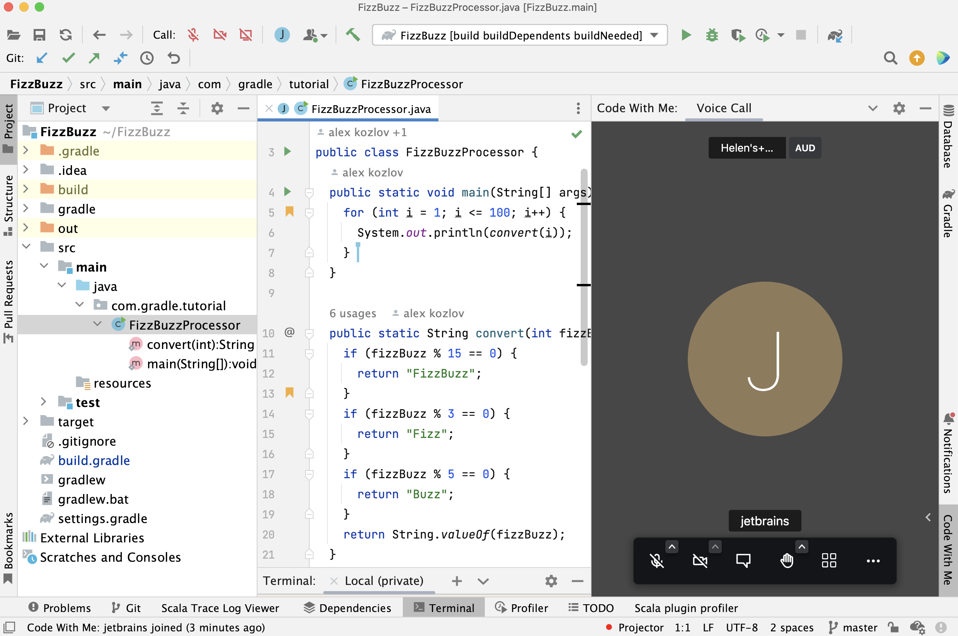The width and height of the screenshot is (958, 636).
Task: Open Project panel settings gear
Action: pos(217,108)
